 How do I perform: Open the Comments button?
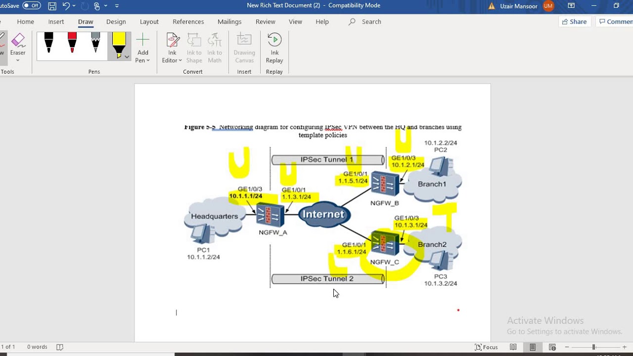tap(615, 22)
